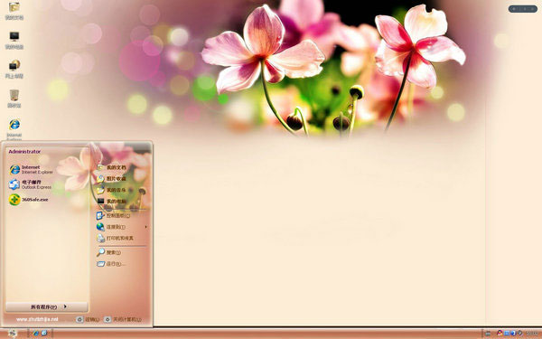Open the 运行 Run dialog entry

tap(110, 264)
